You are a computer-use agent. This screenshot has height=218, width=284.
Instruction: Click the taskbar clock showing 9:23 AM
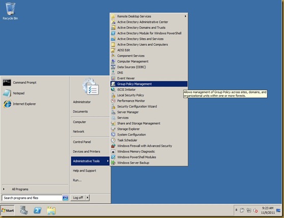pyautogui.click(x=268, y=210)
